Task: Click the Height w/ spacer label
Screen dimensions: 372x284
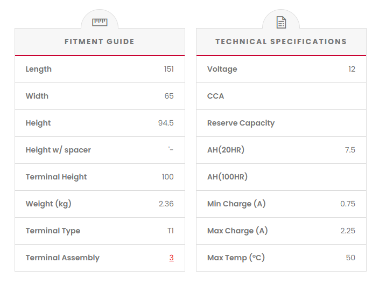Action: [58, 150]
